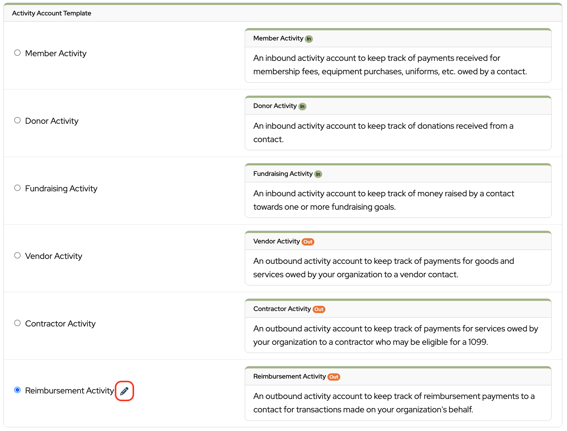The height and width of the screenshot is (431, 567).
Task: Pick the Vendor Activity radio button
Action: 17,255
